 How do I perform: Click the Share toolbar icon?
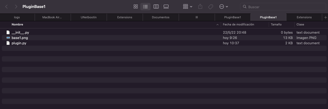coord(200,7)
